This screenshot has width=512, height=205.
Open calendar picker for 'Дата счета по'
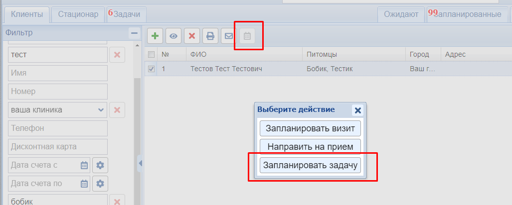(84, 184)
